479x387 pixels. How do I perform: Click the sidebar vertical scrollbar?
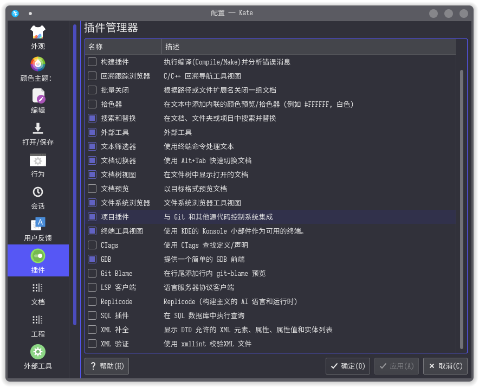coord(75,175)
